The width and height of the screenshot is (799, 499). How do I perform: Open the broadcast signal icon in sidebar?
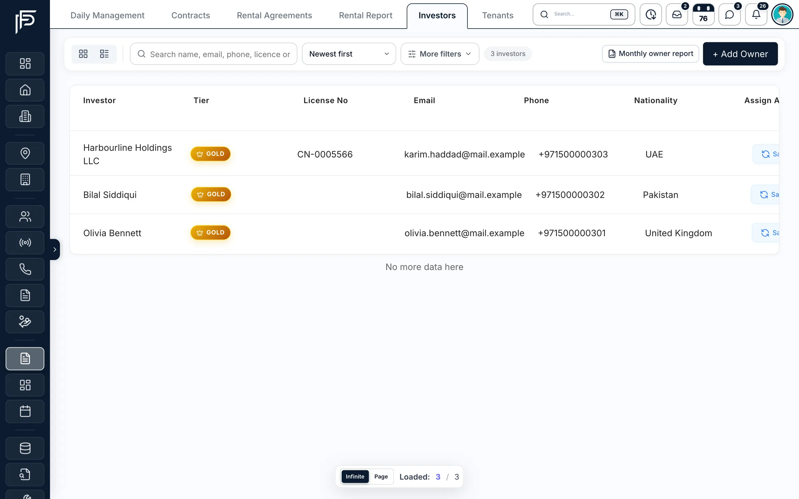pyautogui.click(x=25, y=243)
